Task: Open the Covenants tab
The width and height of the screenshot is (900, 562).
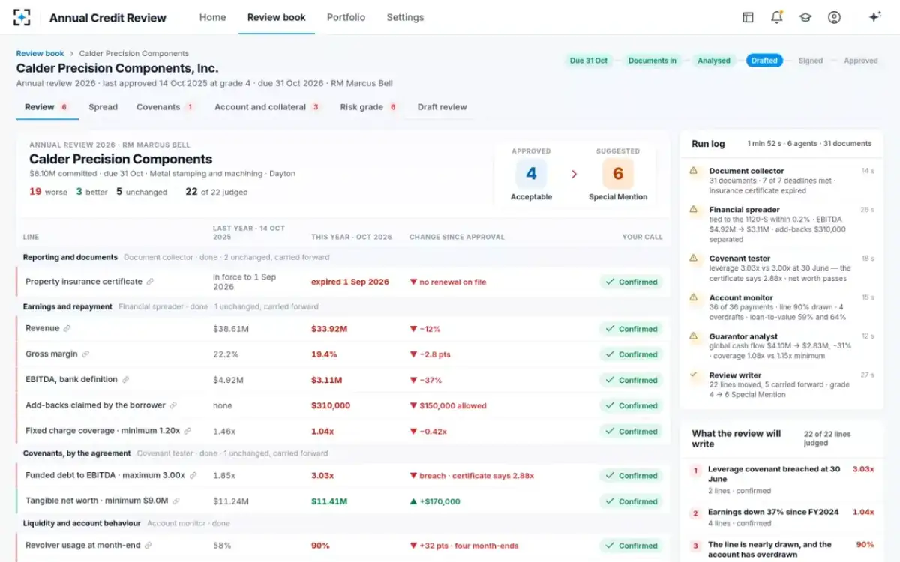Action: click(165, 107)
